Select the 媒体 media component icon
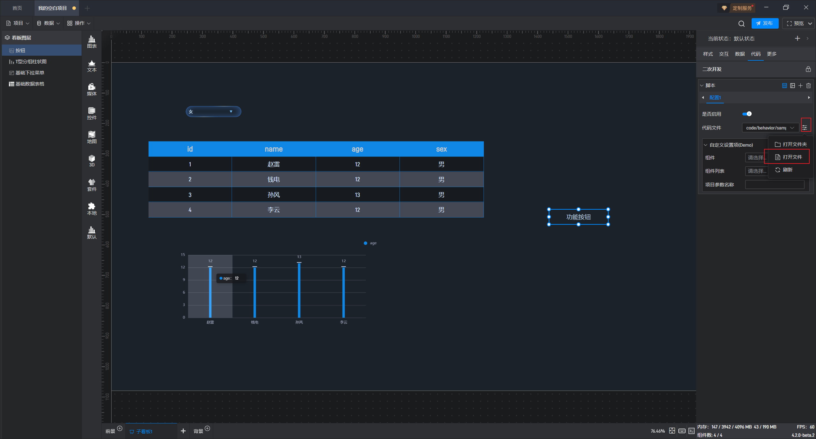This screenshot has width=816, height=439. 92,89
